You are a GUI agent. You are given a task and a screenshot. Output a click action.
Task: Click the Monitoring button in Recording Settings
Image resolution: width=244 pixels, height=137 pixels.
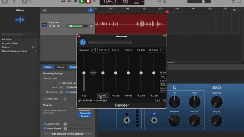[x=61, y=92]
